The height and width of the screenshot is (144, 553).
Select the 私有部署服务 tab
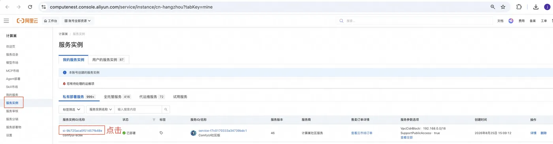pos(79,96)
